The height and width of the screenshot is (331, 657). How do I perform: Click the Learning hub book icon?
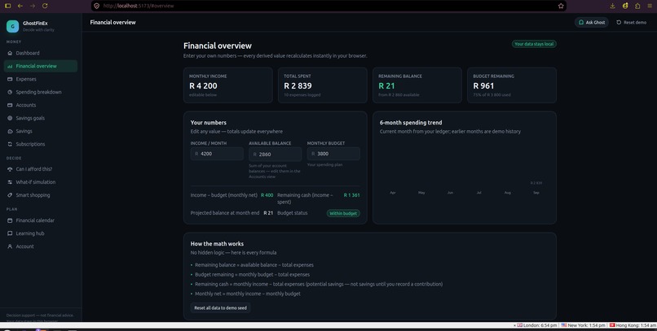(x=10, y=233)
